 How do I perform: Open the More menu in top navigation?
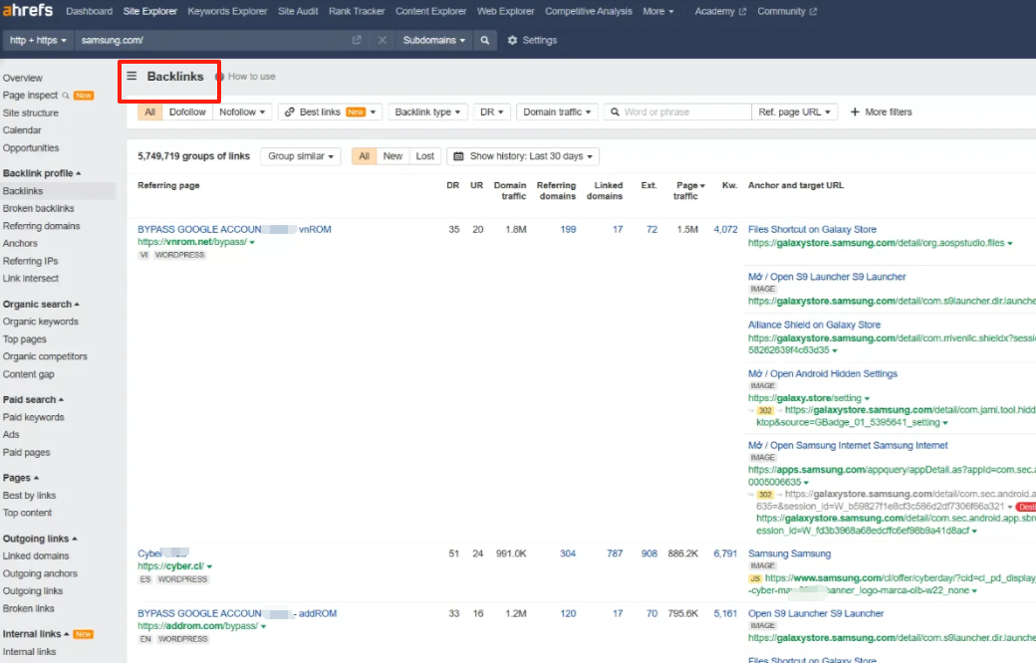(657, 11)
